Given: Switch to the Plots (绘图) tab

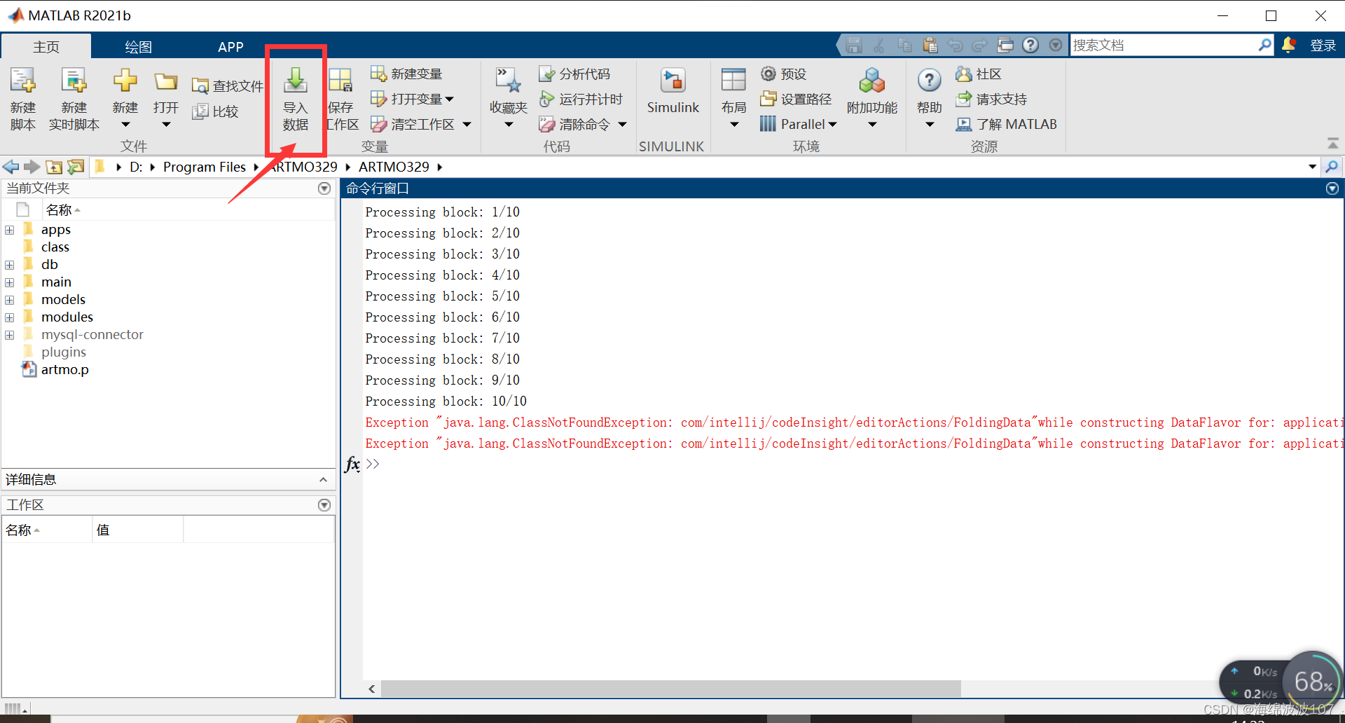Looking at the screenshot, I should pyautogui.click(x=138, y=46).
